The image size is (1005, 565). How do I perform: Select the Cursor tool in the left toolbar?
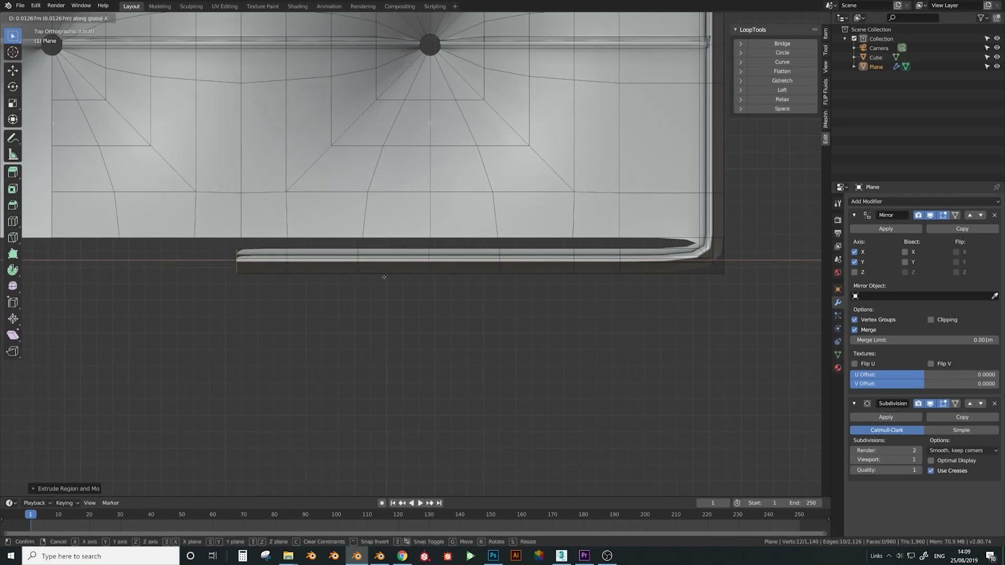pyautogui.click(x=13, y=52)
